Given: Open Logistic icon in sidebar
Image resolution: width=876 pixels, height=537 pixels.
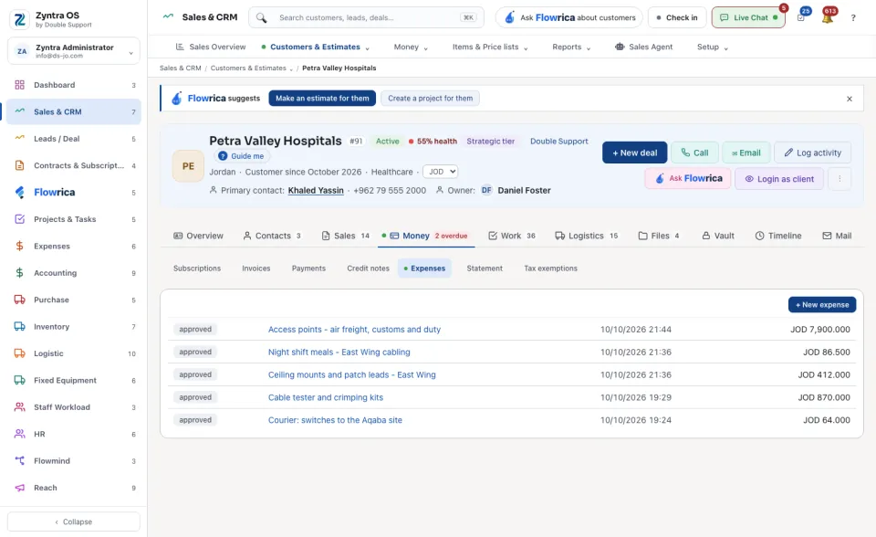Looking at the screenshot, I should (19, 353).
